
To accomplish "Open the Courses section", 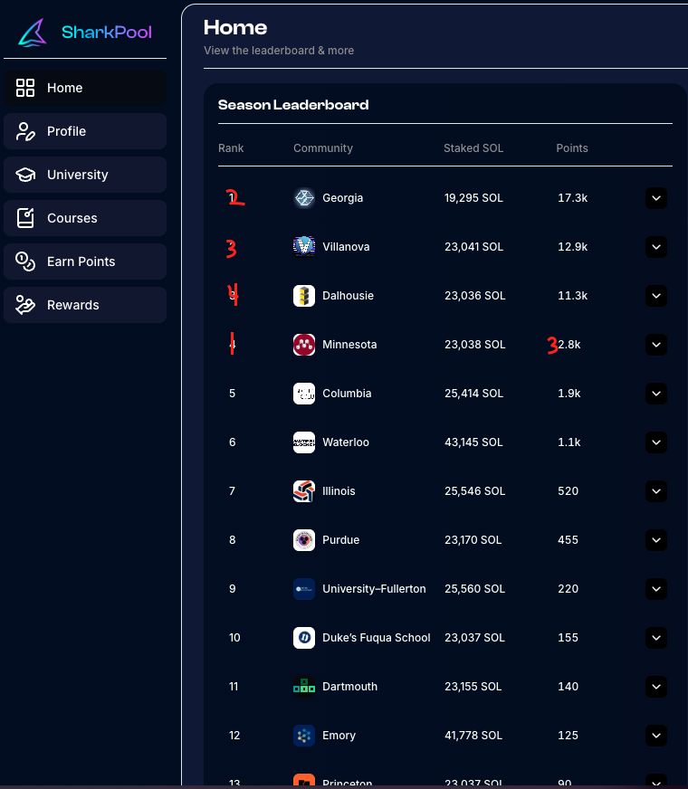I will click(x=85, y=218).
